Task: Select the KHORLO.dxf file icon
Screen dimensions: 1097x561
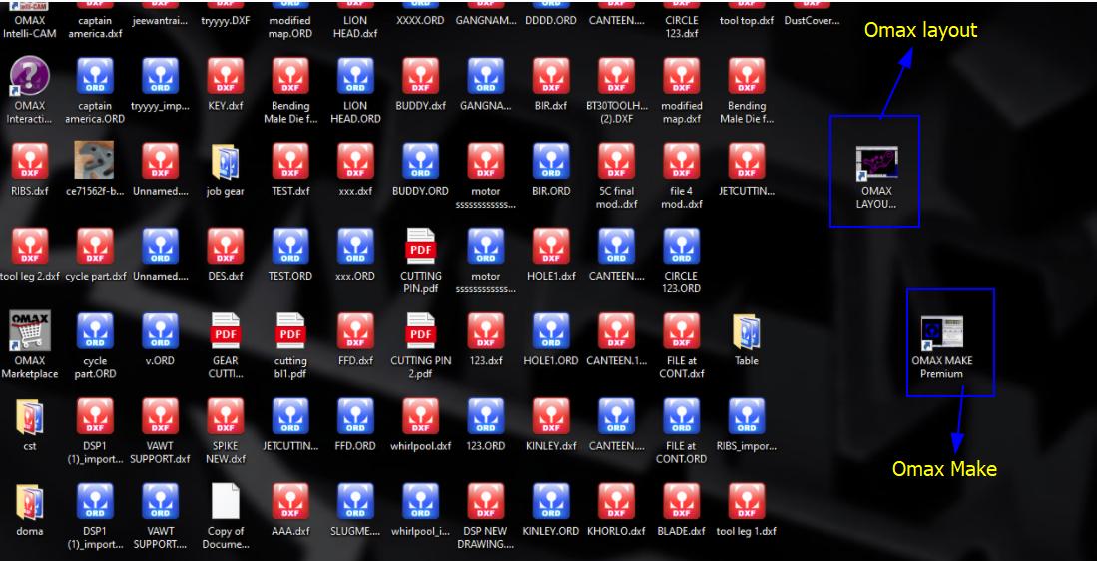Action: pyautogui.click(x=616, y=501)
